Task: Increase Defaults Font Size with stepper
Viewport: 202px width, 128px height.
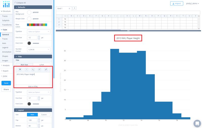Action: point(39,37)
